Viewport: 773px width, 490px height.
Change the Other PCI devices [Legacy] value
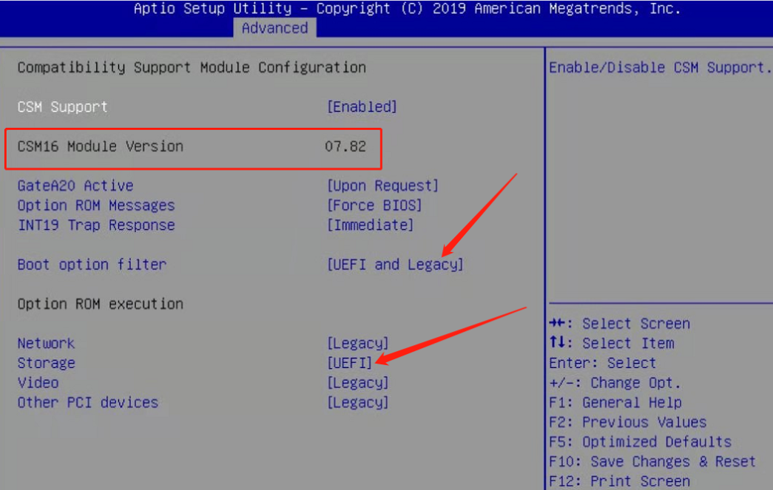pyautogui.click(x=359, y=402)
